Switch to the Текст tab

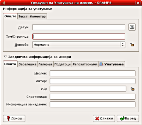coord(23,16)
